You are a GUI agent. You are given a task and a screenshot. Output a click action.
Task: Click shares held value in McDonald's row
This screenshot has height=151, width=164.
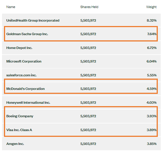click(88, 89)
